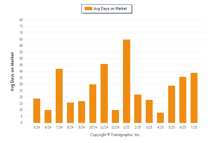Click the vertical Avg Days on Market axis title
Image resolution: width=213 pixels, height=143 pixels.
coord(12,71)
